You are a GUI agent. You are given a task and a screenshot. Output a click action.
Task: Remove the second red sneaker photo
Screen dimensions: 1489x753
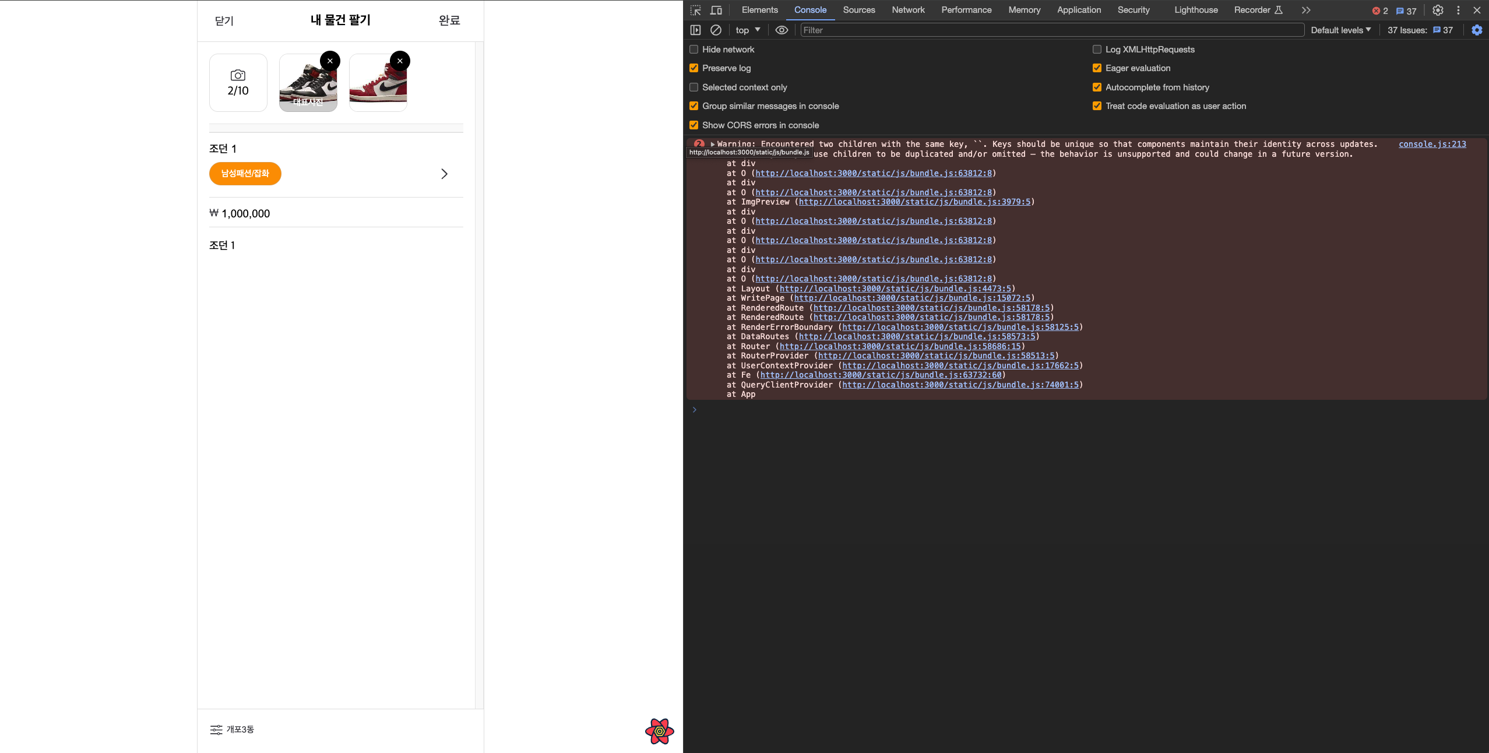(400, 61)
